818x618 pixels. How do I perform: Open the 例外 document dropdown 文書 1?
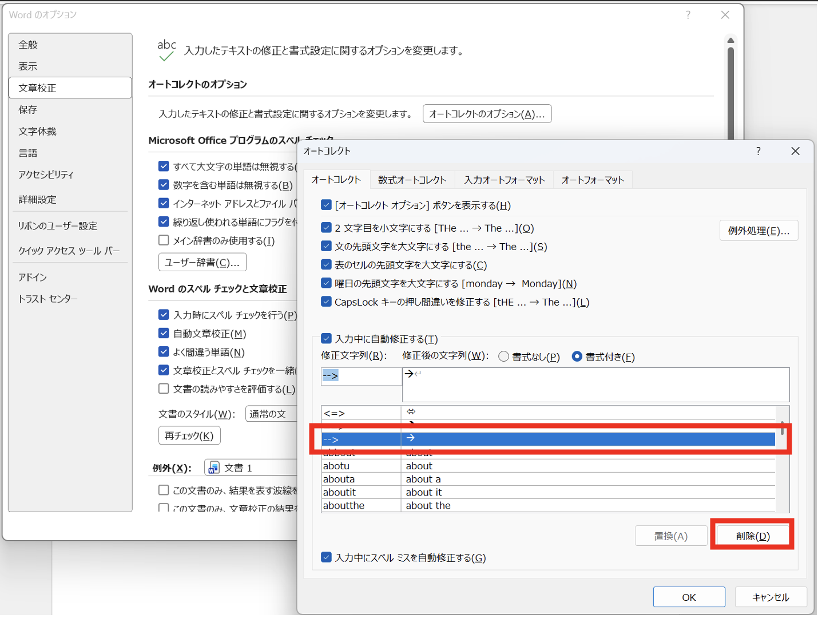coord(252,468)
